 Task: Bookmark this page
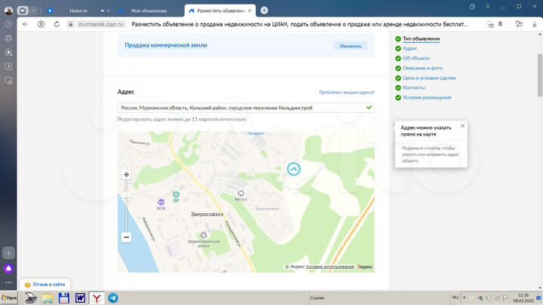coord(501,24)
